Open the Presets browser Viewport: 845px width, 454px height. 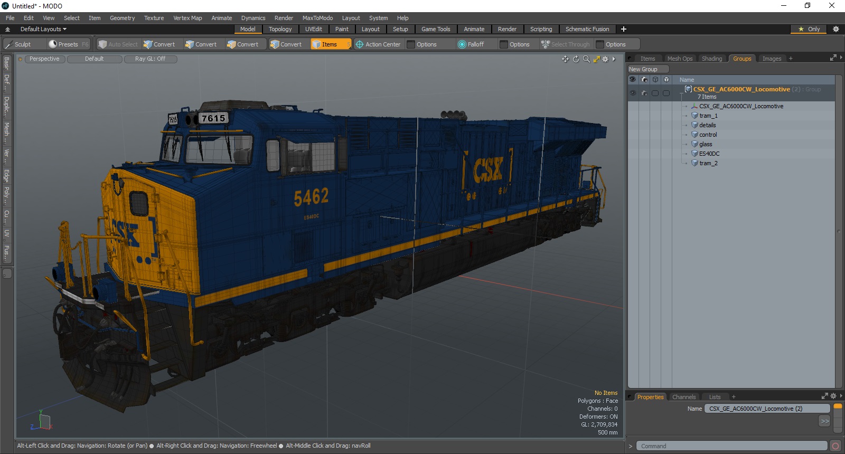(69, 44)
